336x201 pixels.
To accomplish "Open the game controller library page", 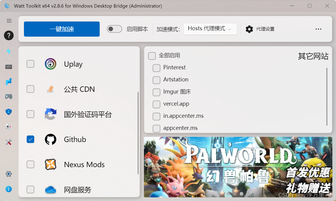I will point(8,97).
